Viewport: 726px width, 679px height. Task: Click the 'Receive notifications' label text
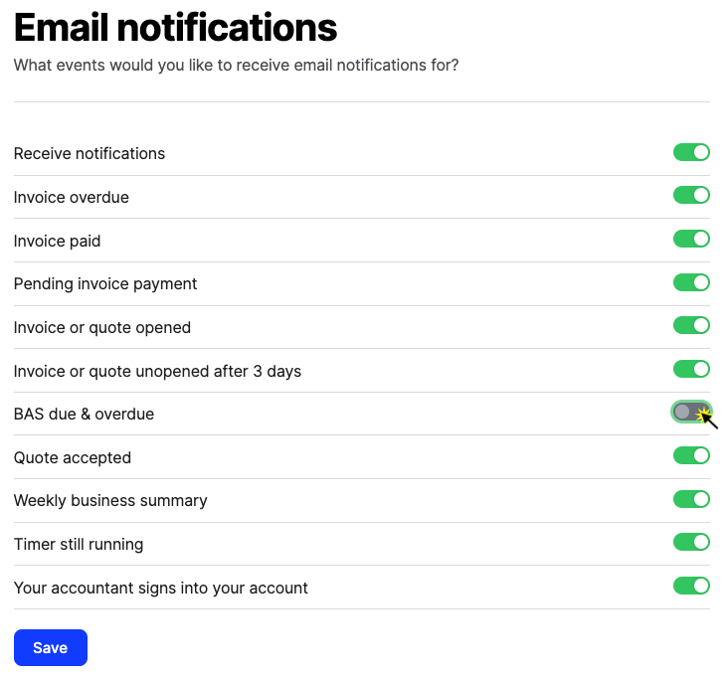point(90,154)
